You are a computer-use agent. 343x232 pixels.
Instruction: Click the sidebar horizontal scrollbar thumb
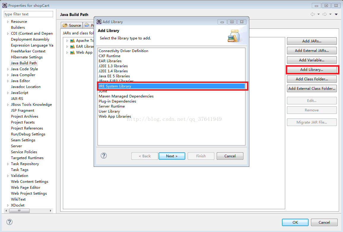click(20, 211)
